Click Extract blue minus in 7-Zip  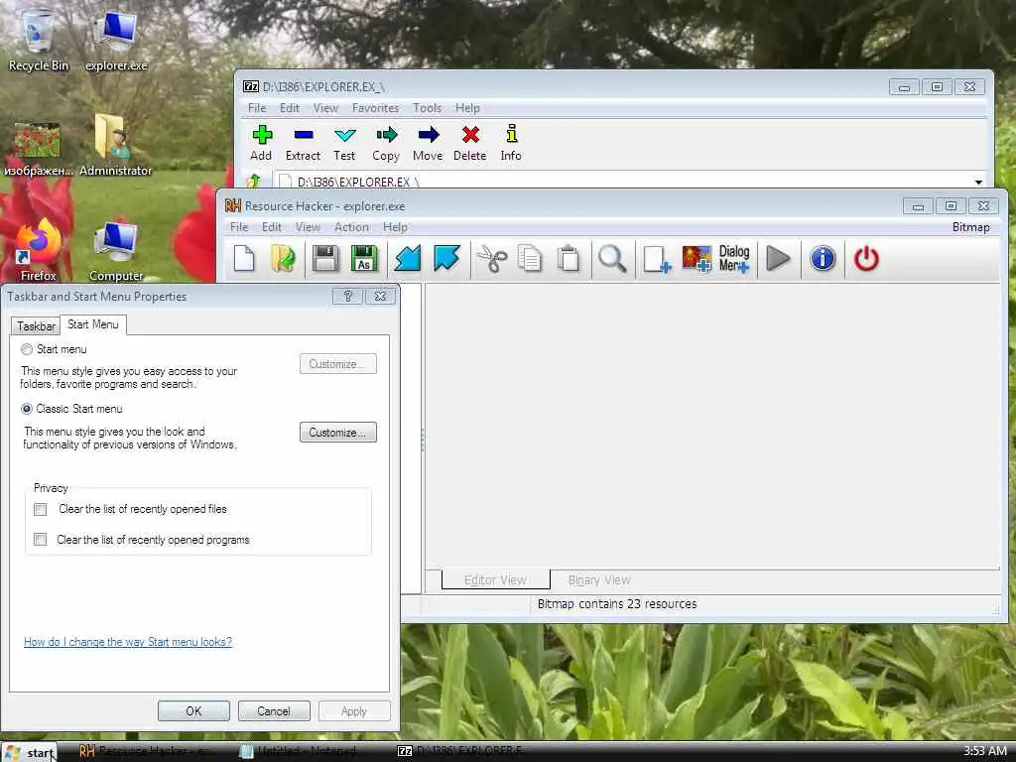303,143
